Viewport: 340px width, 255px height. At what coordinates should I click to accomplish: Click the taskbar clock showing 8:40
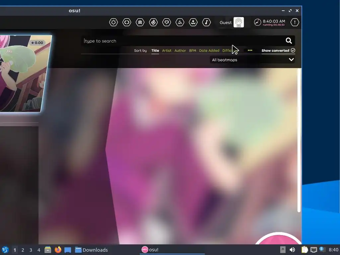[x=333, y=250]
